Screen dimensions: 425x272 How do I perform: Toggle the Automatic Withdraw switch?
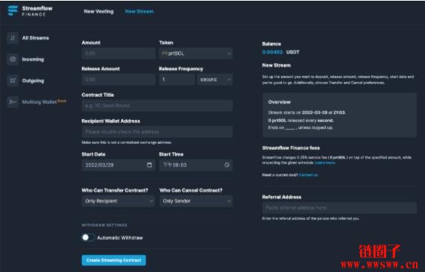pos(88,238)
